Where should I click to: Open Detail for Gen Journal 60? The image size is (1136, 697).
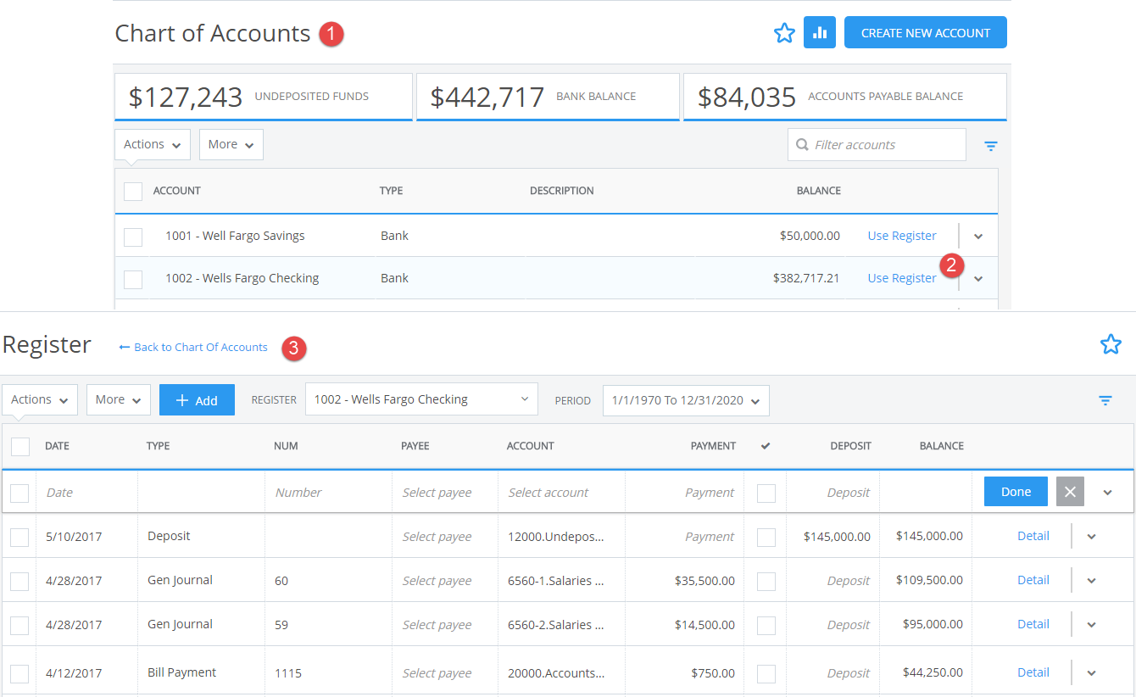1033,580
